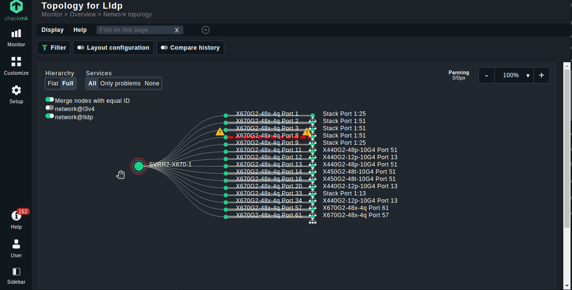This screenshot has height=290, width=572.
Task: Select X670G2-48x-4q Port 9 label
Action: (267, 143)
